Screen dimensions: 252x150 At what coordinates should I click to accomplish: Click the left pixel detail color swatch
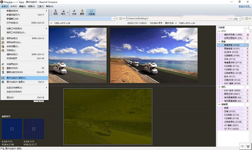pyautogui.click(x=12, y=129)
